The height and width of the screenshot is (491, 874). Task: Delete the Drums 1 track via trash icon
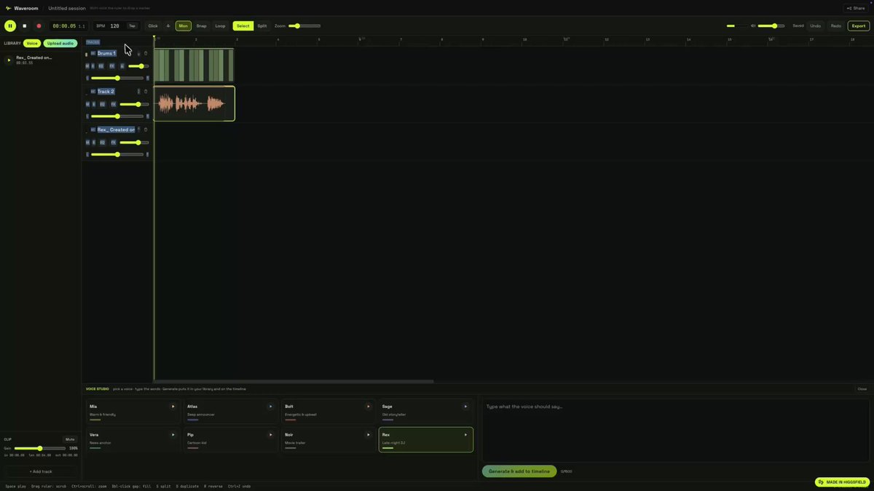pos(146,53)
